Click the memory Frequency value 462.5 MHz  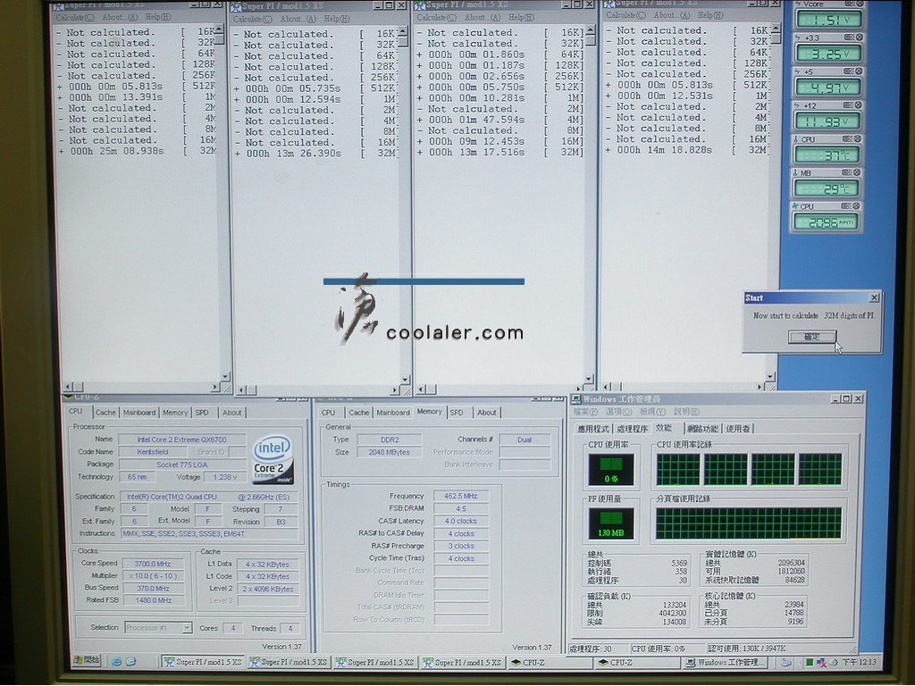[x=461, y=496]
